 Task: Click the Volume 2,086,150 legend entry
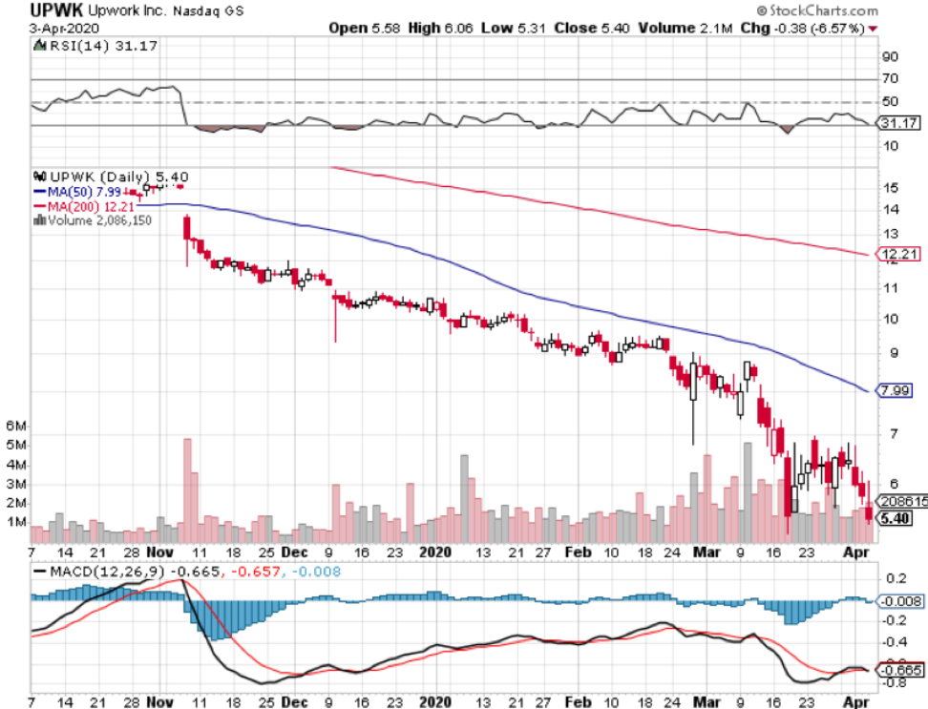[x=99, y=220]
